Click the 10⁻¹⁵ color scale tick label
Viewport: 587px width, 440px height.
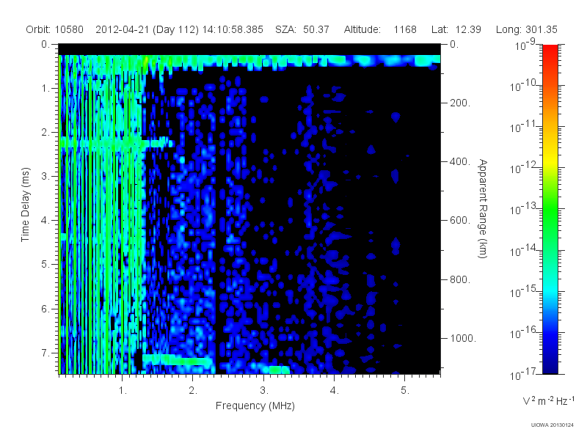(525, 291)
